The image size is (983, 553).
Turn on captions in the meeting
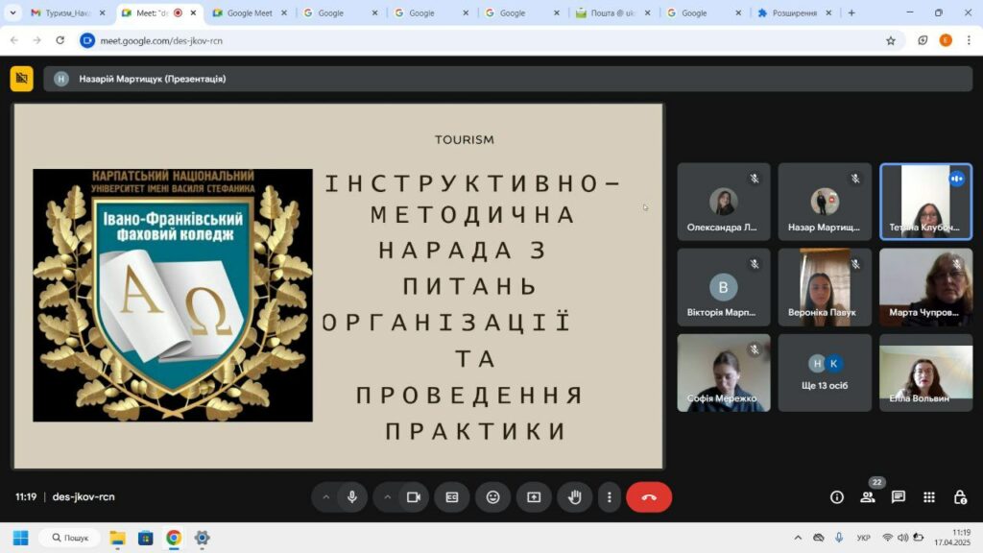(x=451, y=497)
